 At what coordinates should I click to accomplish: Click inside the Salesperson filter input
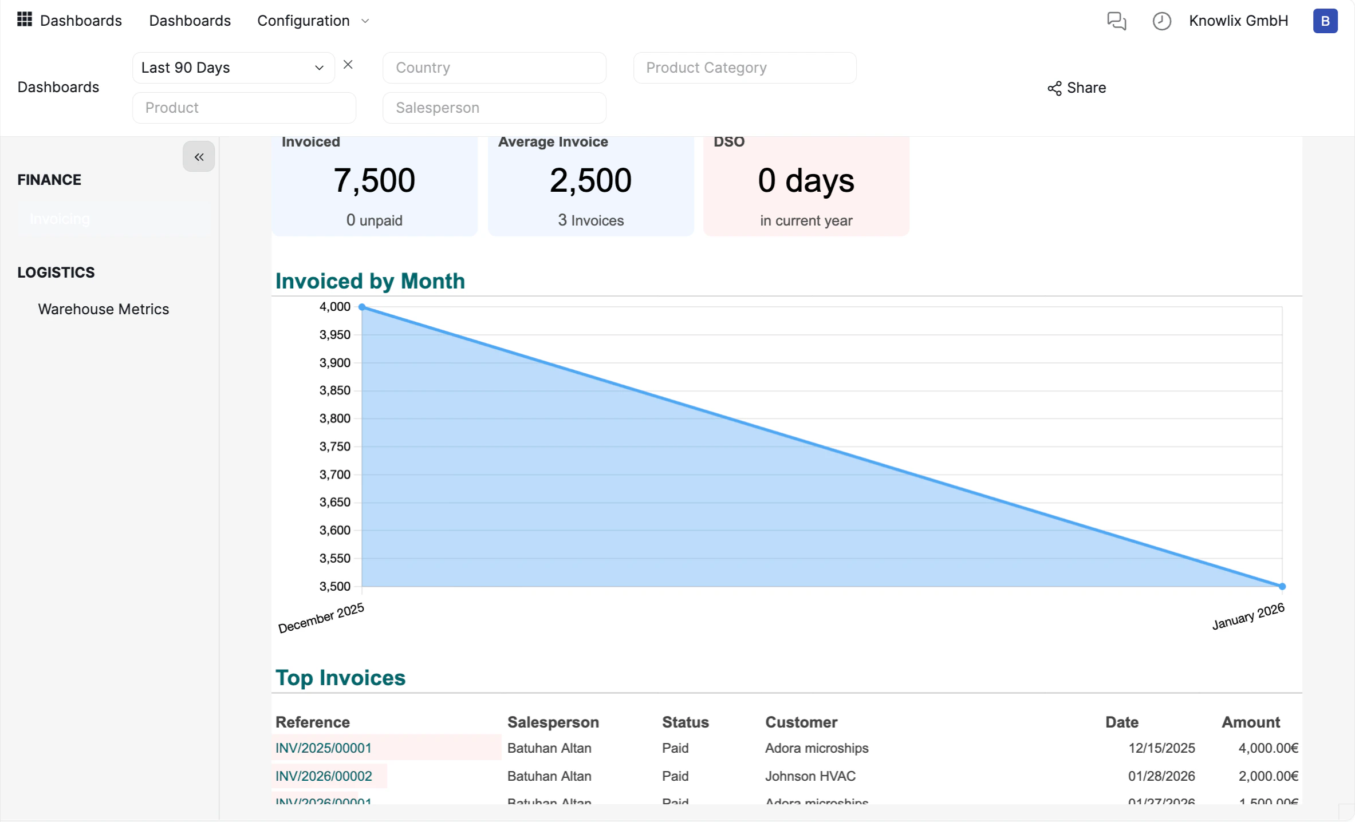(494, 108)
